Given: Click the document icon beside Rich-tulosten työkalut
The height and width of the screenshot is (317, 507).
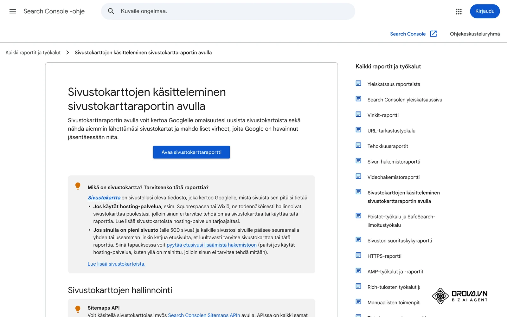Looking at the screenshot, I should click(x=358, y=286).
